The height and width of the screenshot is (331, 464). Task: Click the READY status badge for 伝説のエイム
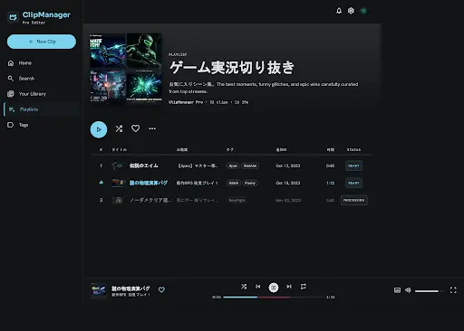pos(353,165)
